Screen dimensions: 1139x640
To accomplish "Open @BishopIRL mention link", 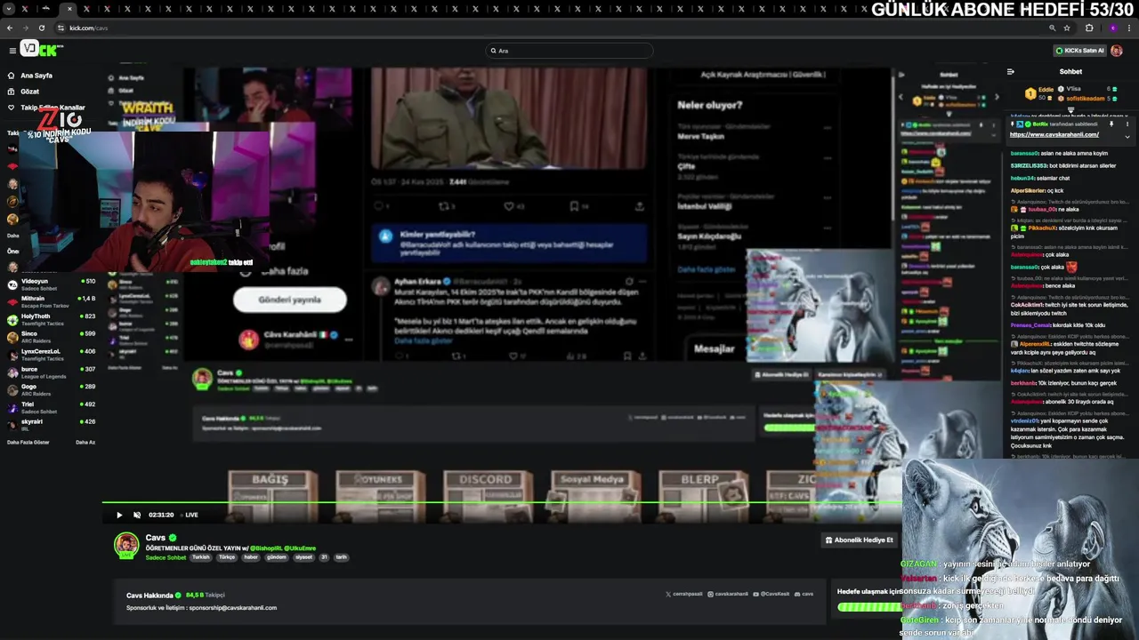I will 265,548.
